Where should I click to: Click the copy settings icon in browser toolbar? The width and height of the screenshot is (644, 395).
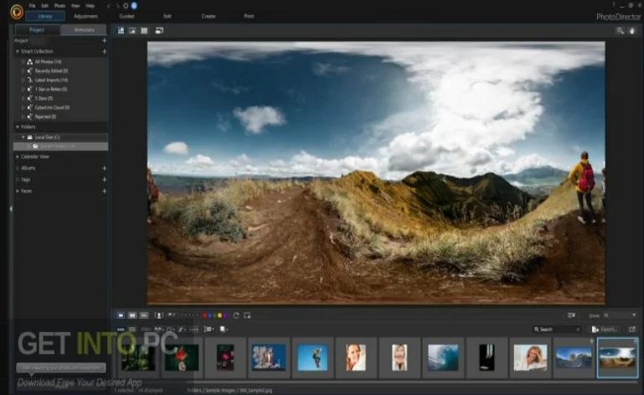pyautogui.click(x=223, y=330)
